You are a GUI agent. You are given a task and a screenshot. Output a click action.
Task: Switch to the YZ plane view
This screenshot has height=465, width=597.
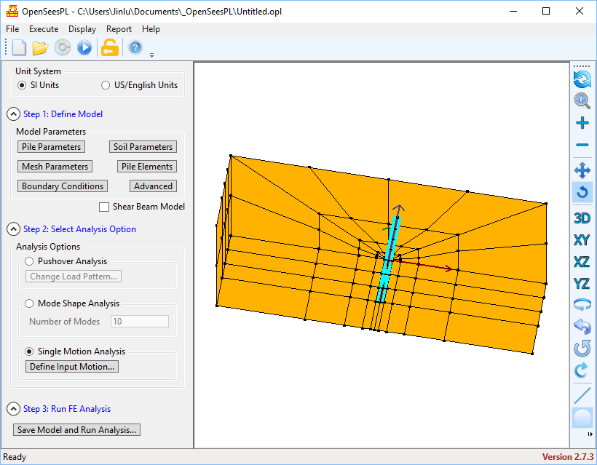tap(582, 283)
